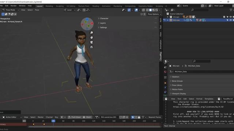234x131 pixels.
Task: Toggle RIG-rain eye visibility icon
Action: pyautogui.click(x=231, y=20)
